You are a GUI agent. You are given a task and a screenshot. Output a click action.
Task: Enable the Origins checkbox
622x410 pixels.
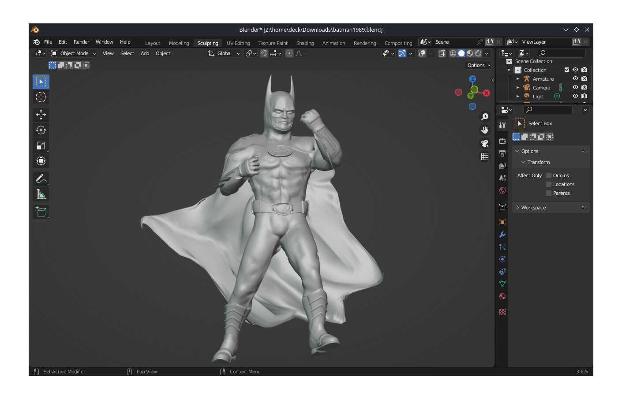[549, 175]
